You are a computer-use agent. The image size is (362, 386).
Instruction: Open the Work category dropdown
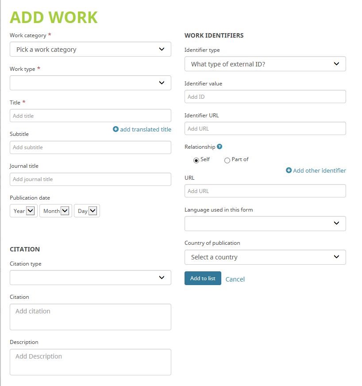90,50
